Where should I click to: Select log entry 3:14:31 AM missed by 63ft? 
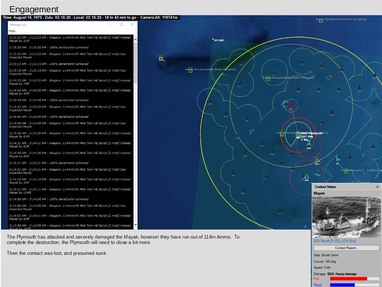point(70,145)
